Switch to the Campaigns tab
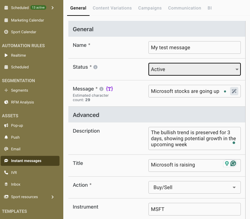 tap(150, 8)
